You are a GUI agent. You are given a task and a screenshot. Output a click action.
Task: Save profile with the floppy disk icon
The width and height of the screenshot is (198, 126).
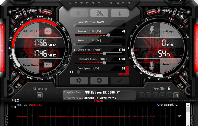pos(176,95)
